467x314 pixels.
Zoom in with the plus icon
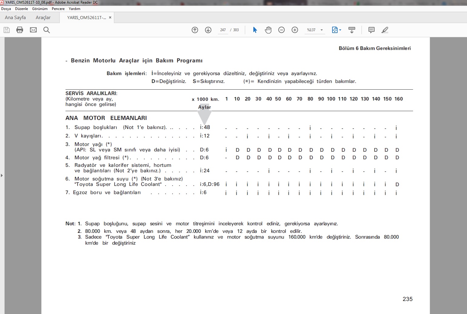295,30
